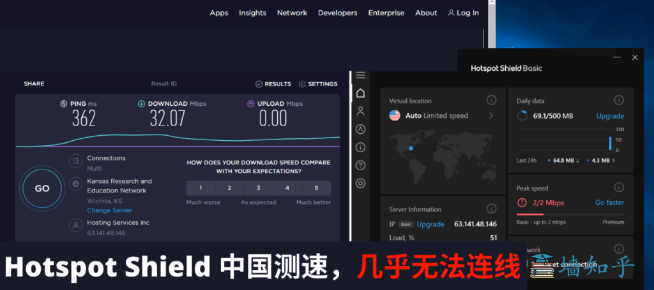The height and width of the screenshot is (290, 654).
Task: Show Server Information info icon
Action: [x=491, y=209]
